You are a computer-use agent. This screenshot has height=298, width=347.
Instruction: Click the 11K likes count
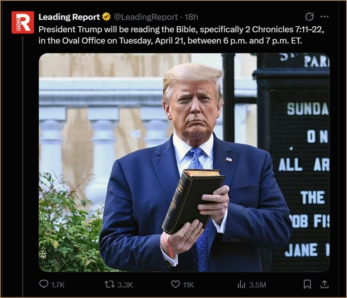tap(188, 285)
